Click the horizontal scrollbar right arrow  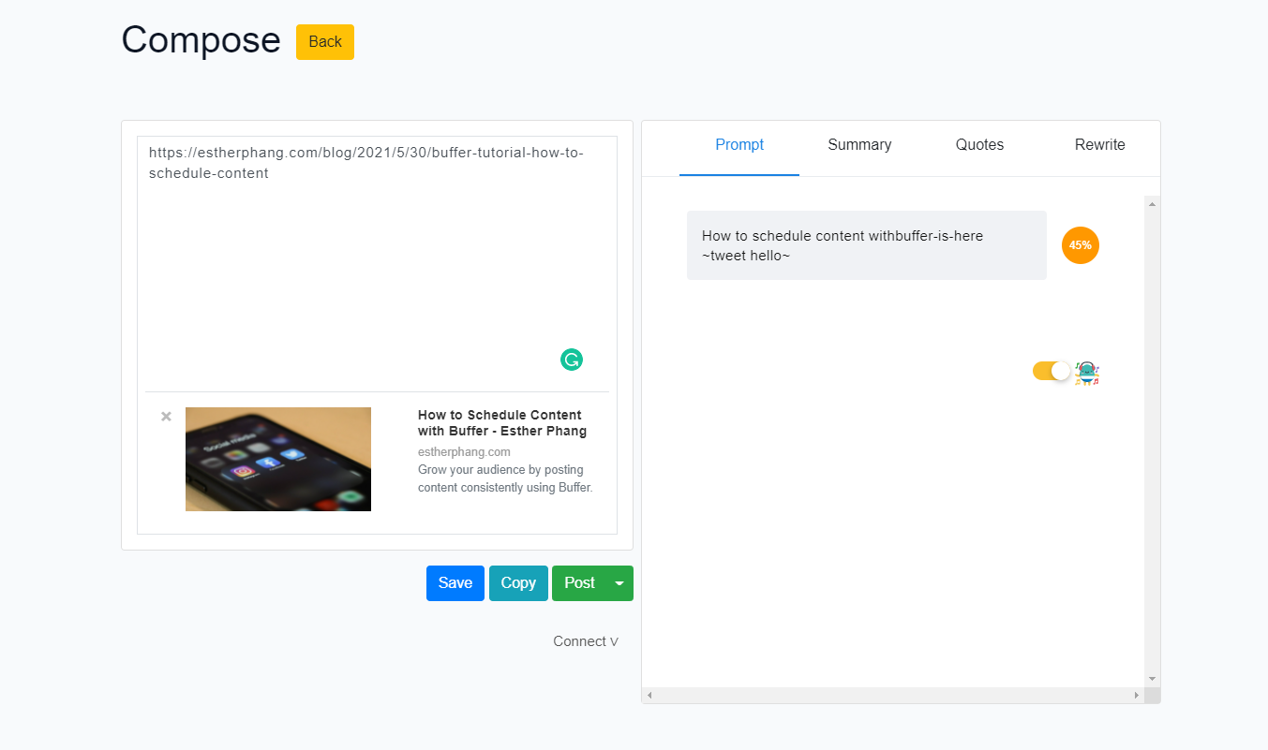(1137, 696)
